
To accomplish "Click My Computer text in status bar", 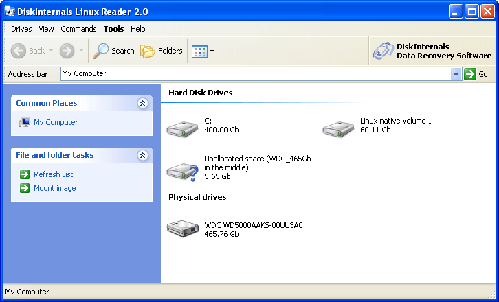I will tap(27, 292).
